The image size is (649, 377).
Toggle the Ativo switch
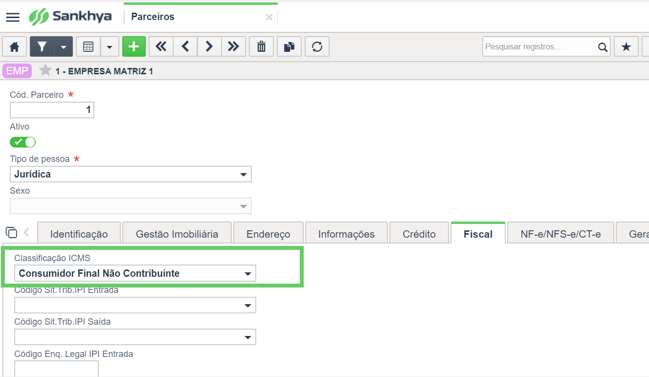tap(23, 142)
